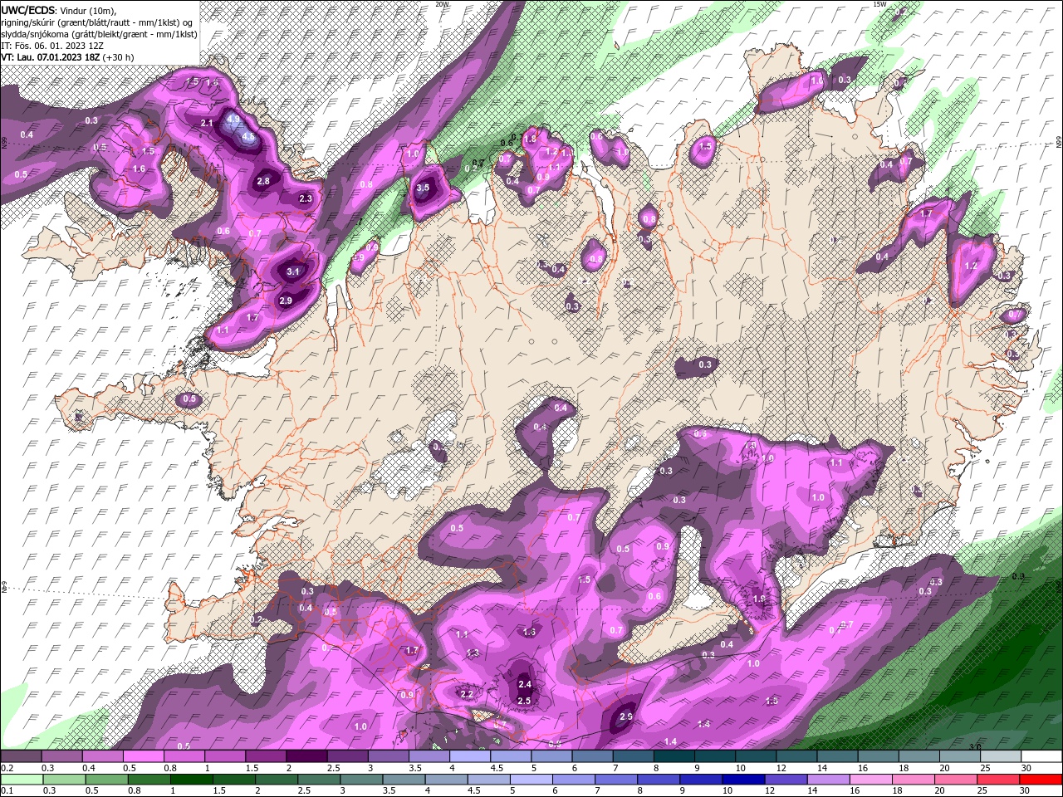Click the "slydda/snjókoma" description line
1063x797 pixels.
coord(100,34)
